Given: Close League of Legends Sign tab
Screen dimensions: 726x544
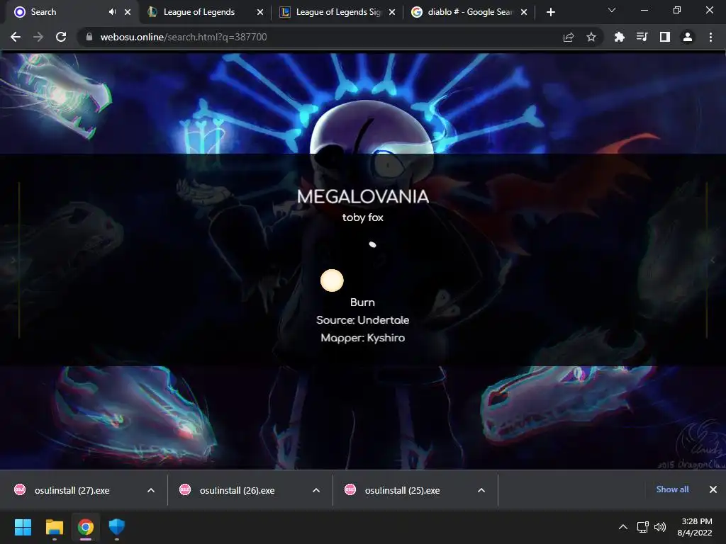Looking at the screenshot, I should point(392,12).
